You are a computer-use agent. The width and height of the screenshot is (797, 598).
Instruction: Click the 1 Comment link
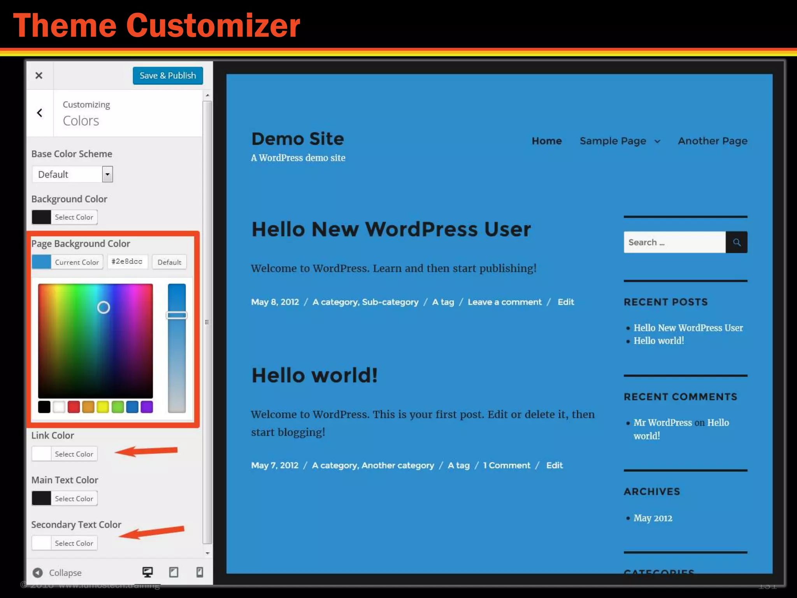pyautogui.click(x=506, y=466)
